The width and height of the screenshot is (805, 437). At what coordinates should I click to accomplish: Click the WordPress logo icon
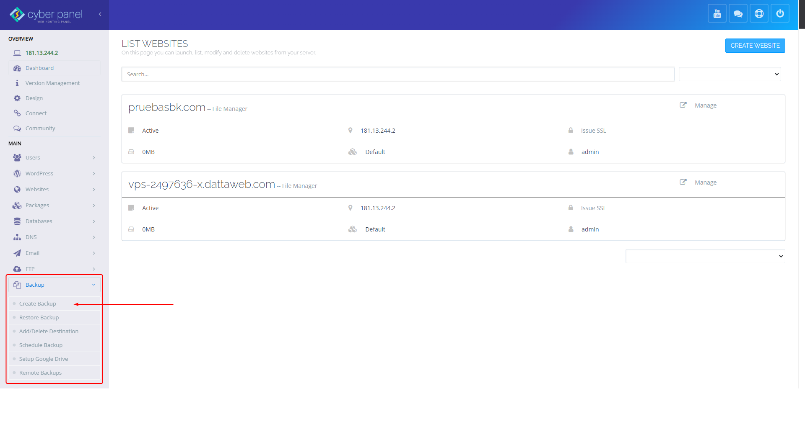click(x=17, y=174)
